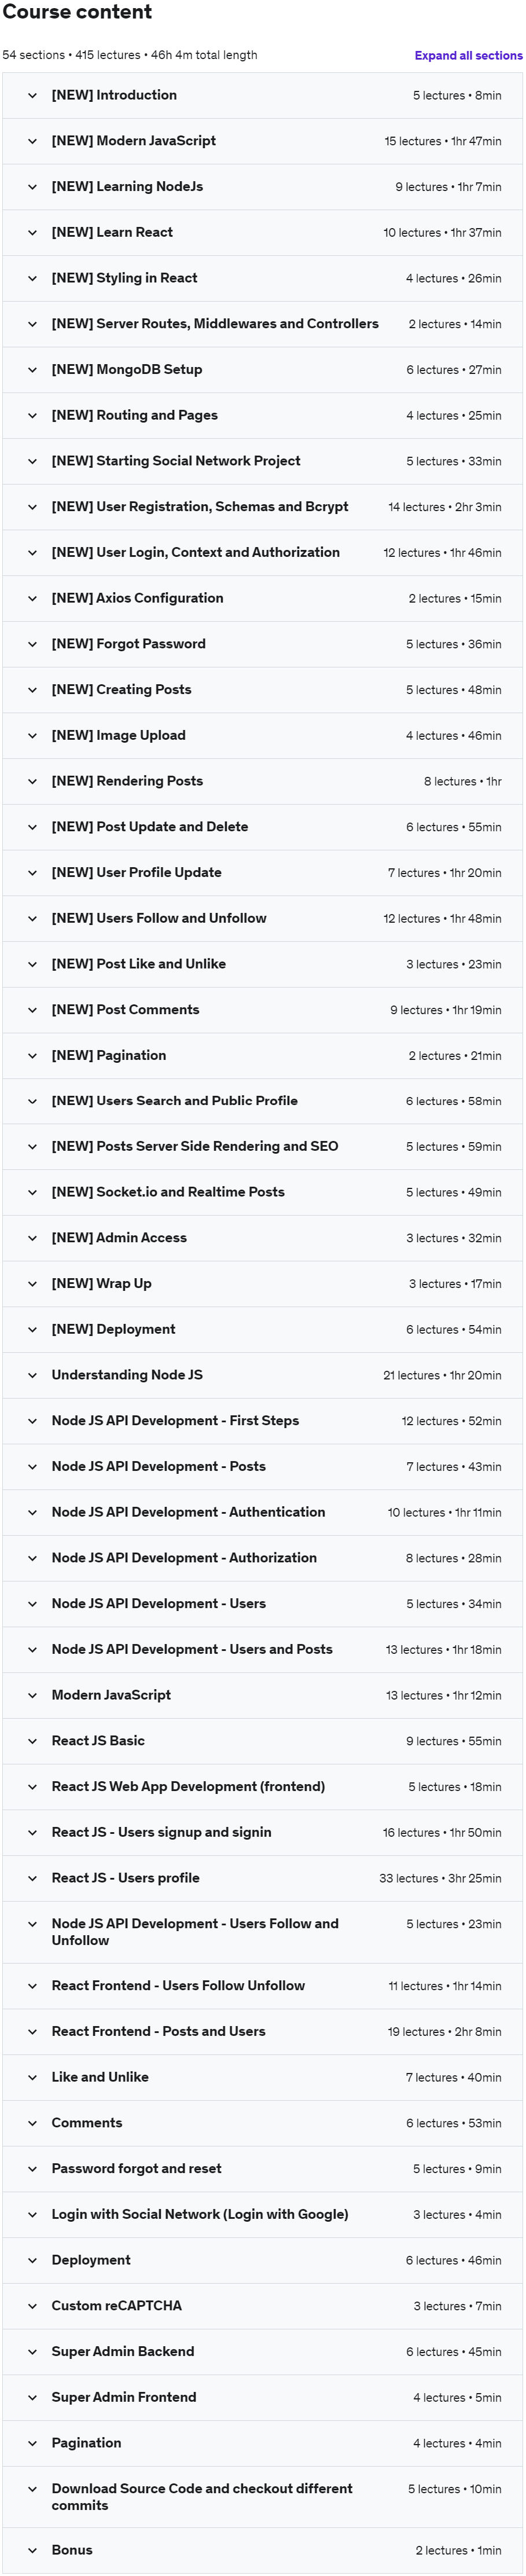The height and width of the screenshot is (2576, 526).
Task: Expand [NEW] Image Upload chevron
Action: click(32, 735)
